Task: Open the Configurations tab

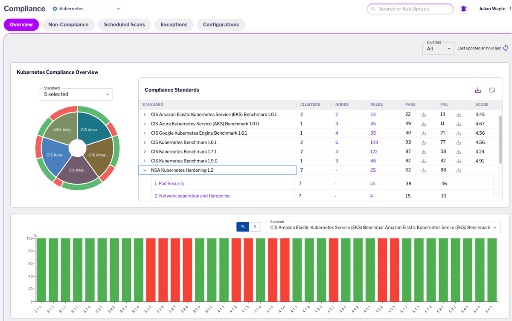Action: (221, 25)
